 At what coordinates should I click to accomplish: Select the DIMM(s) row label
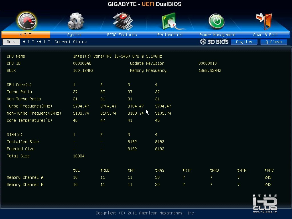(15, 135)
